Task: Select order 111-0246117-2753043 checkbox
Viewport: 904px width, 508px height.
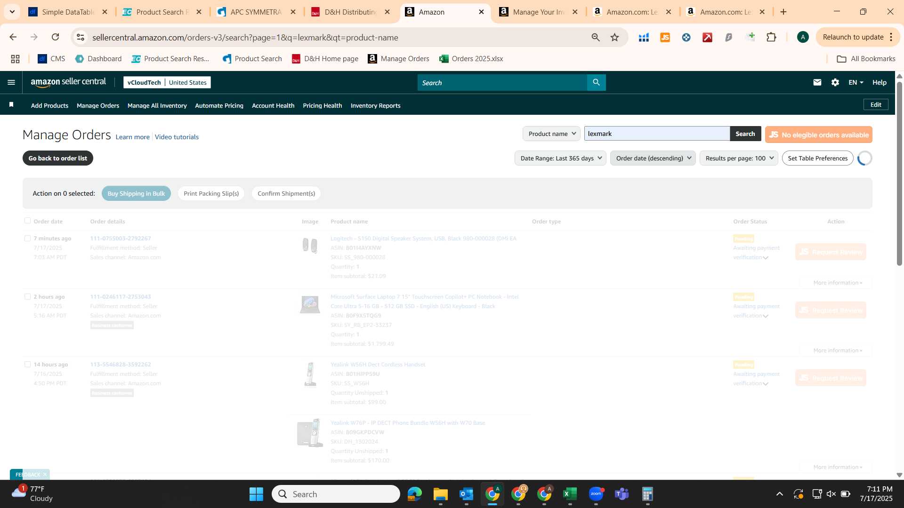Action: 27,297
